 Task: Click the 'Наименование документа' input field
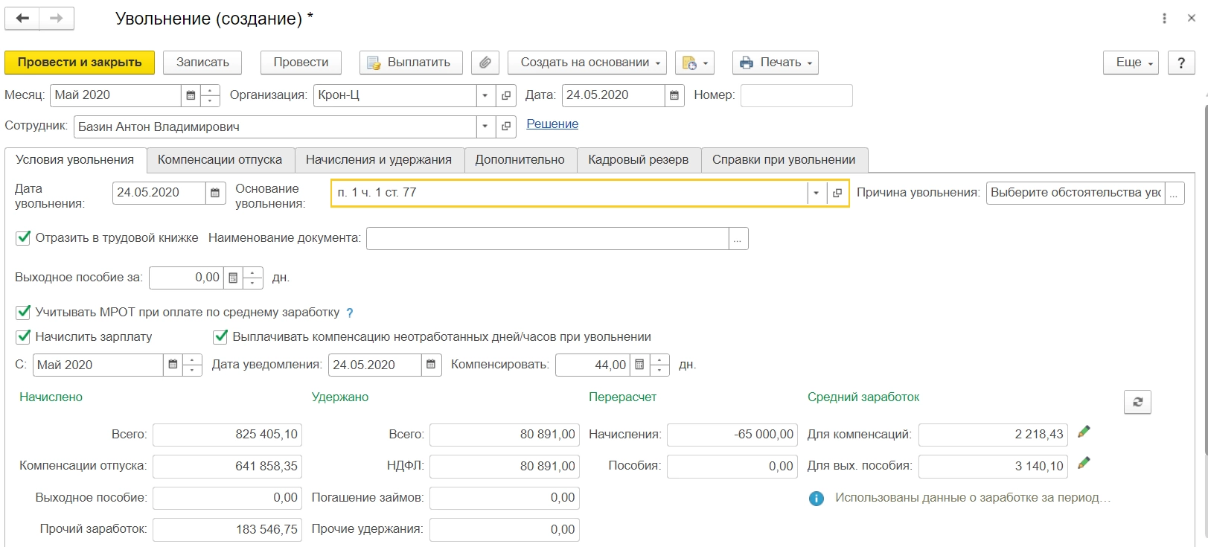(547, 238)
